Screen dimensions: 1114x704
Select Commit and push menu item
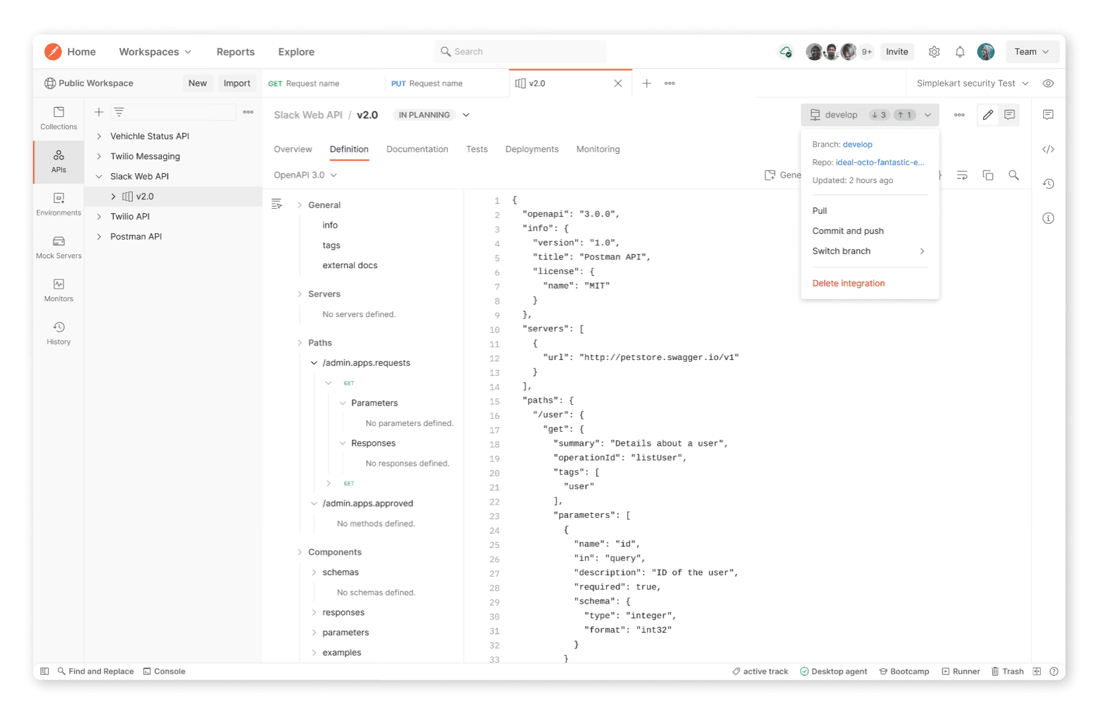point(870,231)
